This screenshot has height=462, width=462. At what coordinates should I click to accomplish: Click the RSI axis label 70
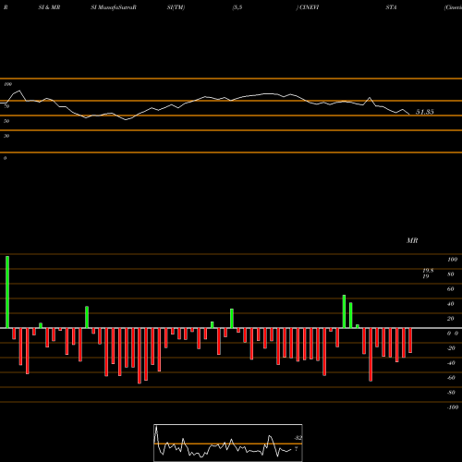click(x=6, y=106)
